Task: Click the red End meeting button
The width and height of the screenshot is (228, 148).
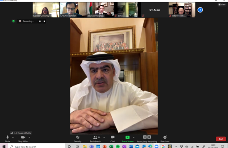Action: pos(221,139)
